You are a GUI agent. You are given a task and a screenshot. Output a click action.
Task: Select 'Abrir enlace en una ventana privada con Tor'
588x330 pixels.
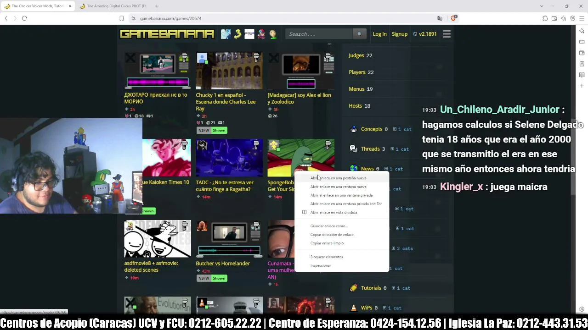point(346,203)
